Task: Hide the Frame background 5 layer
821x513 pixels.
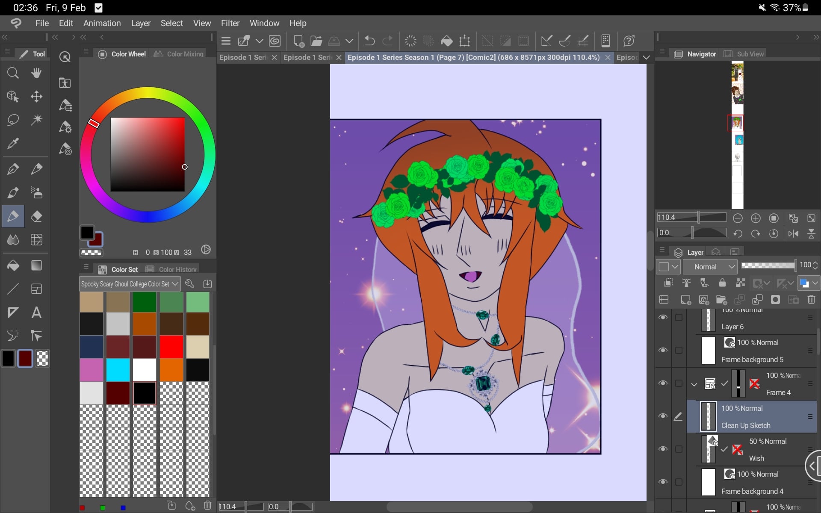Action: coord(663,350)
